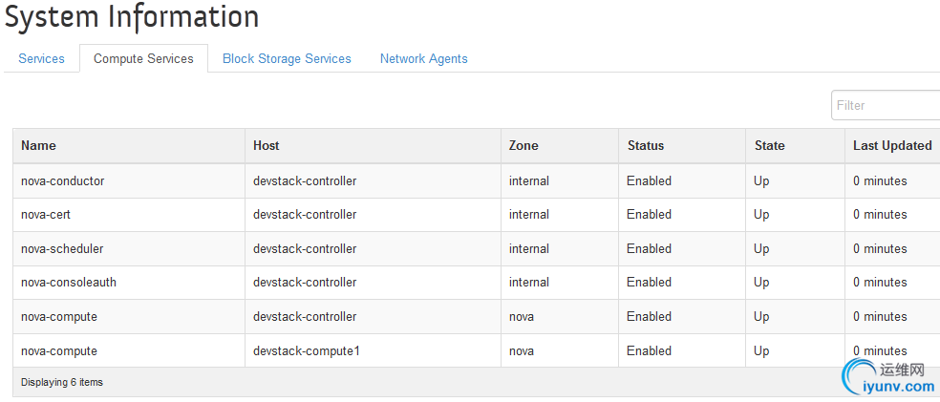
Task: Sort by the Host column header
Action: pos(267,145)
